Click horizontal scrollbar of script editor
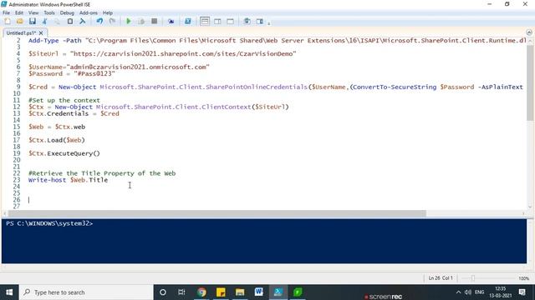The height and width of the screenshot is (300, 535). coord(217,213)
